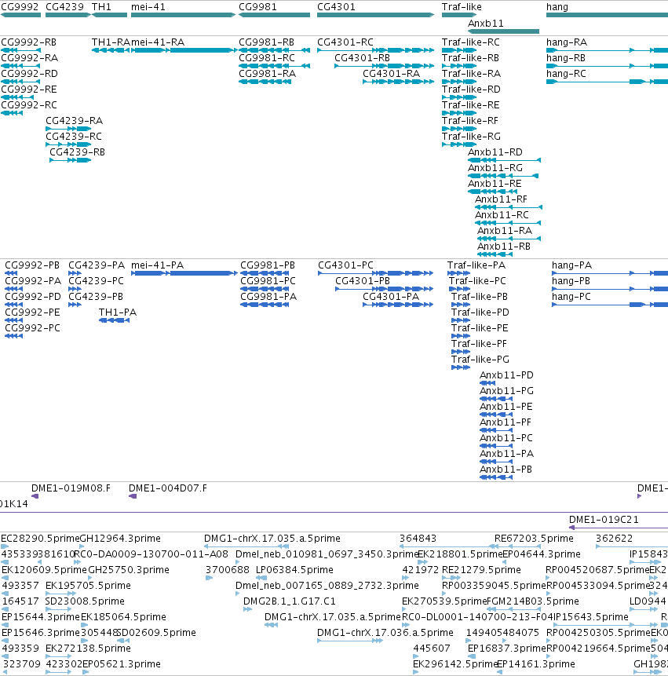The image size is (668, 676).
Task: Click protein CG4239-PA
Action: tap(75, 273)
